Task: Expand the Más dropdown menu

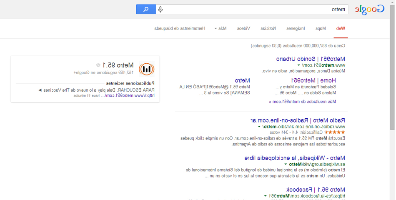Action: (221, 28)
